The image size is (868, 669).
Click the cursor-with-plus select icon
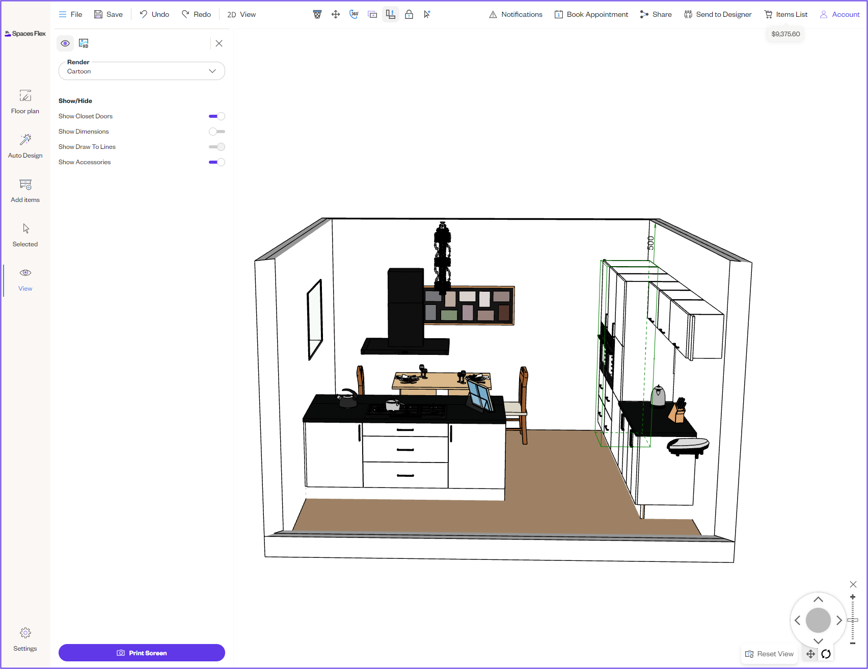pyautogui.click(x=427, y=14)
